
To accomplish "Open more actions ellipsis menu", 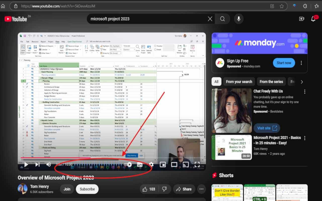I will tap(202, 189).
